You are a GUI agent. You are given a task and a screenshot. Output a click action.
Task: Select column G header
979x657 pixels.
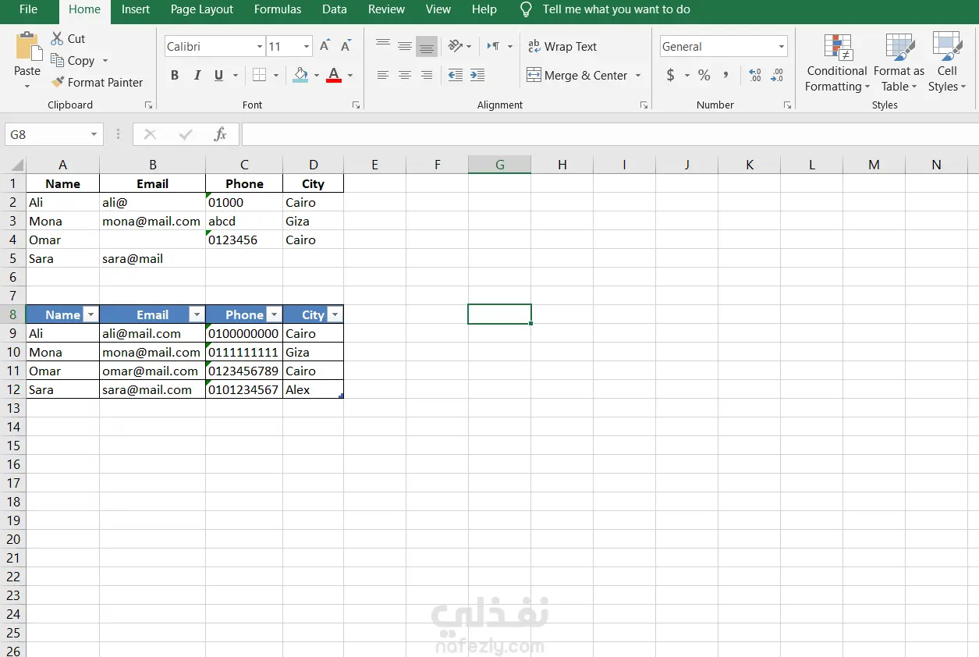(x=500, y=165)
